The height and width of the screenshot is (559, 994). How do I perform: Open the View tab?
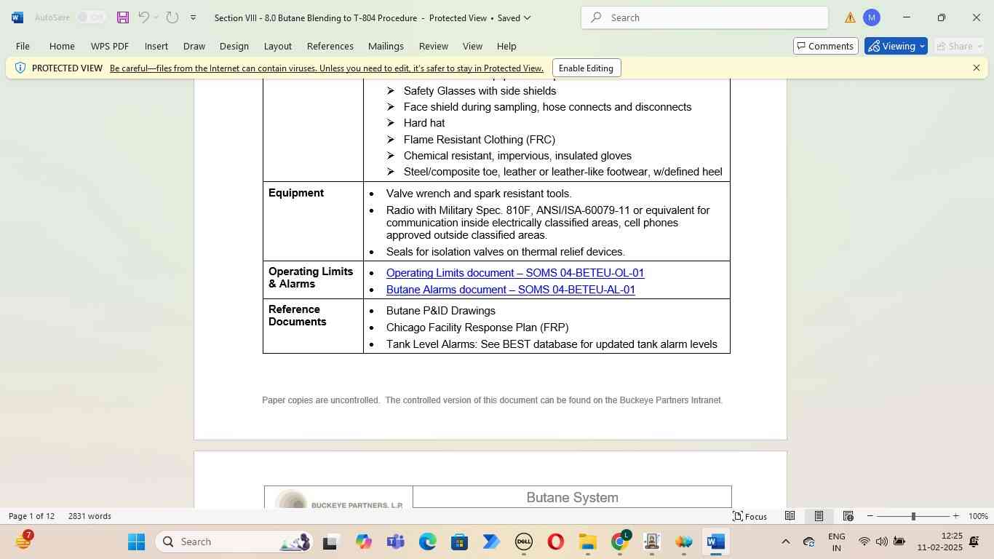pyautogui.click(x=473, y=46)
